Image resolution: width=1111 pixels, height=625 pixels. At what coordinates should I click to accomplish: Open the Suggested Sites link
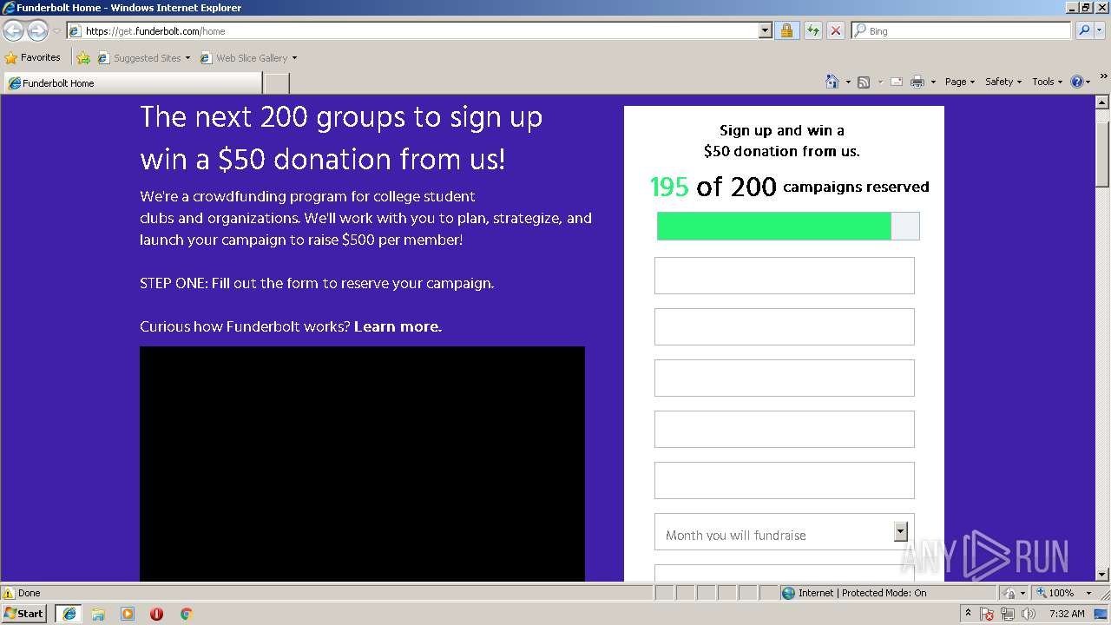coord(143,58)
